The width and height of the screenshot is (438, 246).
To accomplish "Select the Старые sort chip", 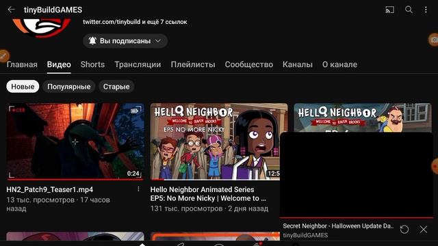I will (116, 87).
